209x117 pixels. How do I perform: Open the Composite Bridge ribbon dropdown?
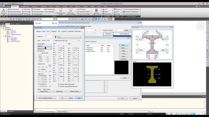[84, 12]
